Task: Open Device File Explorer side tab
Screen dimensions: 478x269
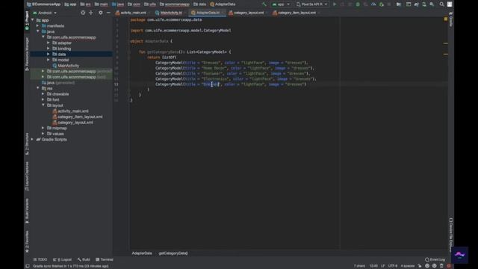Action: (x=451, y=235)
